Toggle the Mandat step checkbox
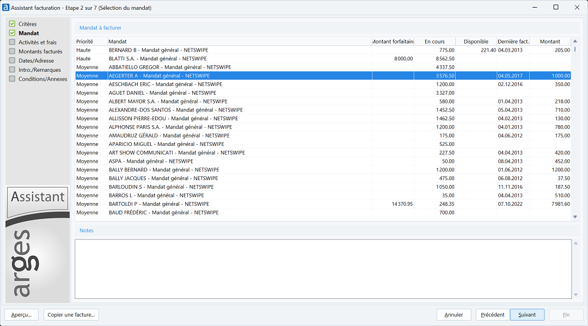588x326 pixels. [x=13, y=33]
